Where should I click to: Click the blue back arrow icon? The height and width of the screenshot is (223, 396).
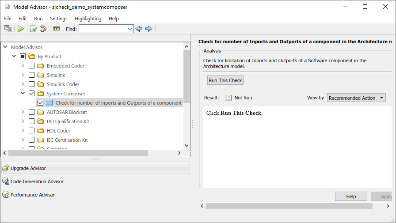139,29
